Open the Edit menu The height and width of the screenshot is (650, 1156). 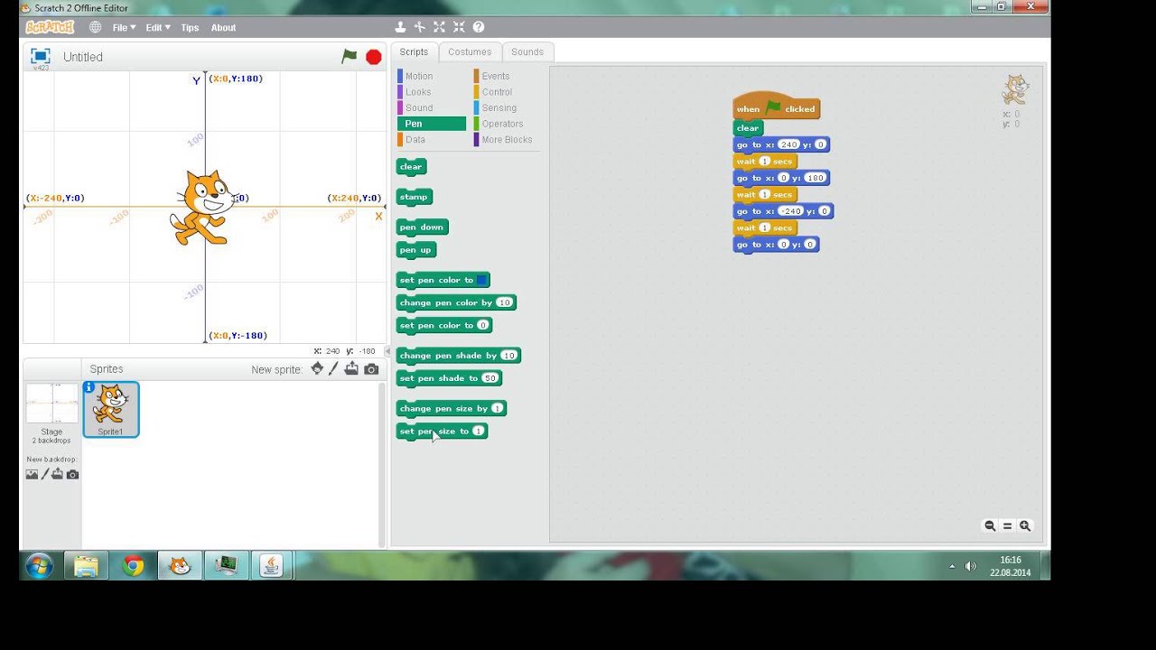coord(158,28)
